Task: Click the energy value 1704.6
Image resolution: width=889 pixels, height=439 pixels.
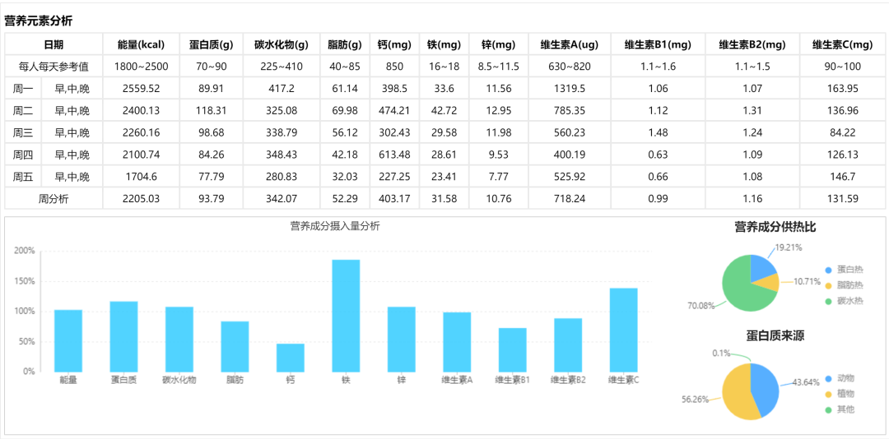Action: click(x=142, y=178)
